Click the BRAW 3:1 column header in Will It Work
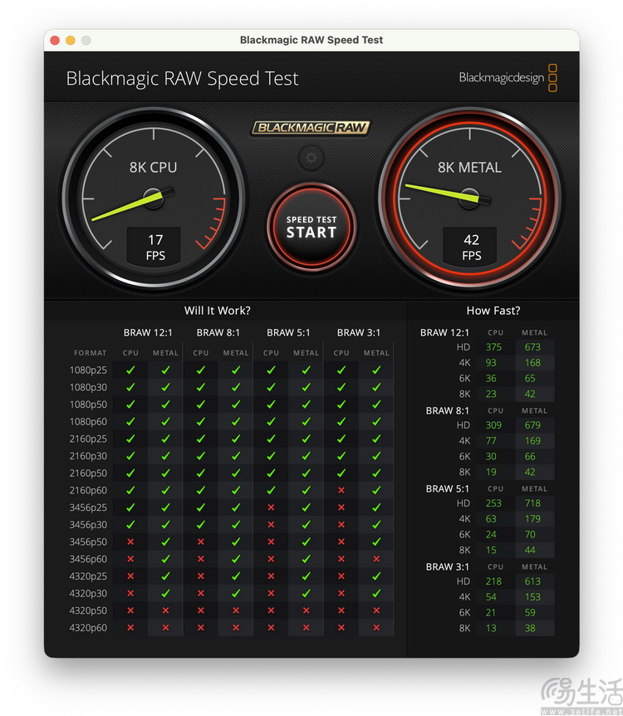Viewport: 623px width, 716px height. coord(359,333)
